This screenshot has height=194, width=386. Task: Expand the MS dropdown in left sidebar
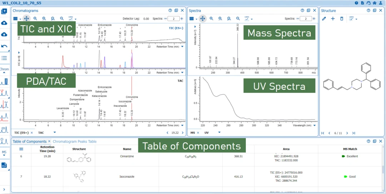coord(4,153)
